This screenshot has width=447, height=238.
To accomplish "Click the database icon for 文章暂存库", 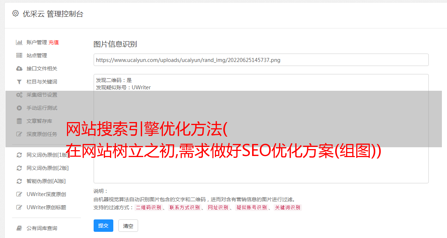I will pyautogui.click(x=19, y=121).
